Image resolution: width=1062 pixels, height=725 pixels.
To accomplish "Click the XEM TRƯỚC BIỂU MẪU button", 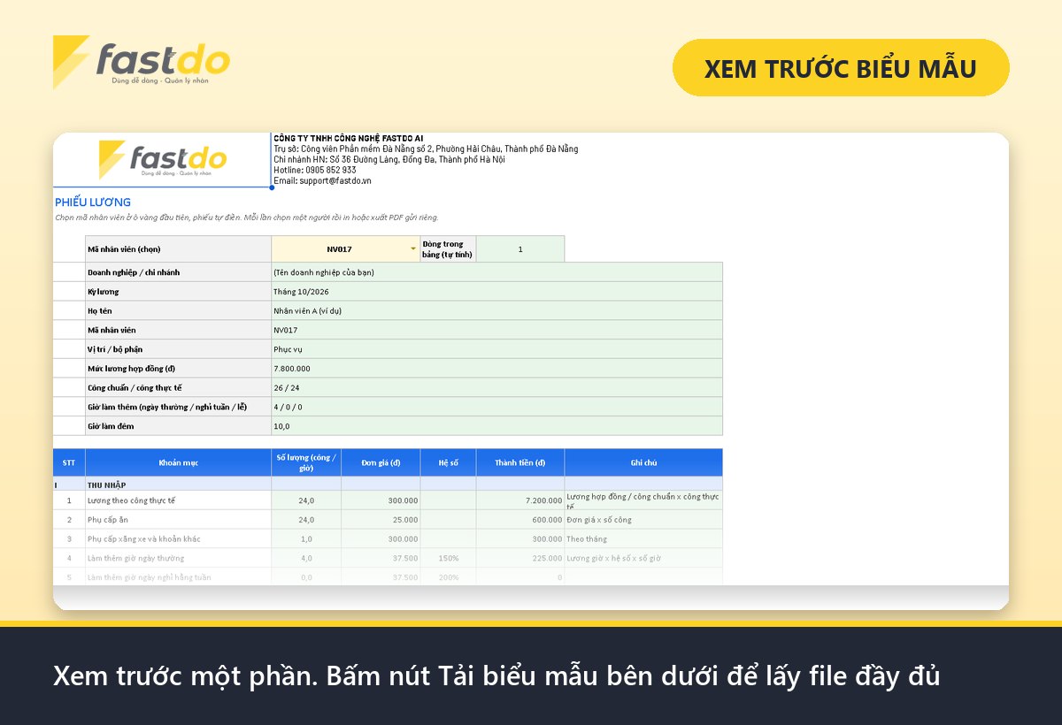I will click(841, 67).
